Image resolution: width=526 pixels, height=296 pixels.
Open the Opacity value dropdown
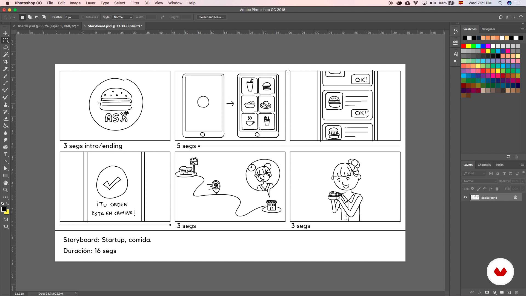coord(522,181)
